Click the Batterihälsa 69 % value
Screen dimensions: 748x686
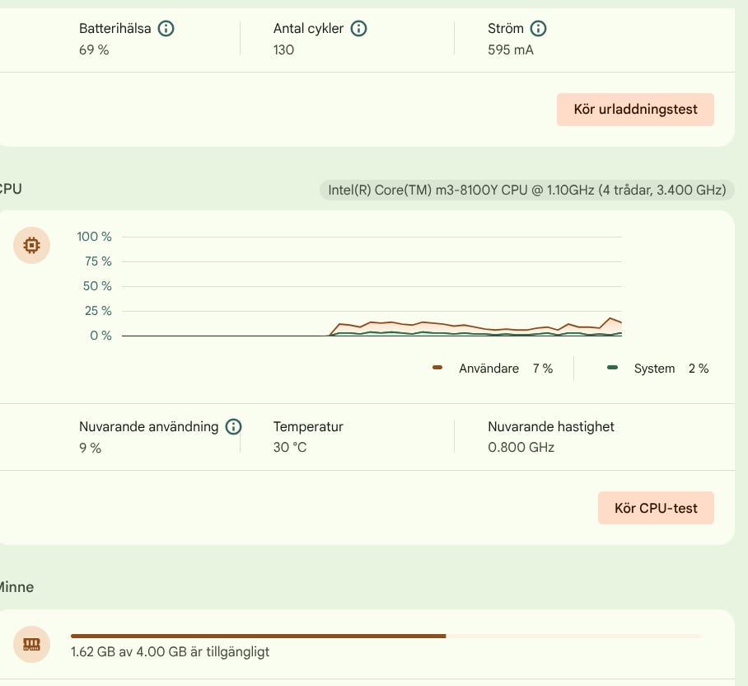(94, 49)
